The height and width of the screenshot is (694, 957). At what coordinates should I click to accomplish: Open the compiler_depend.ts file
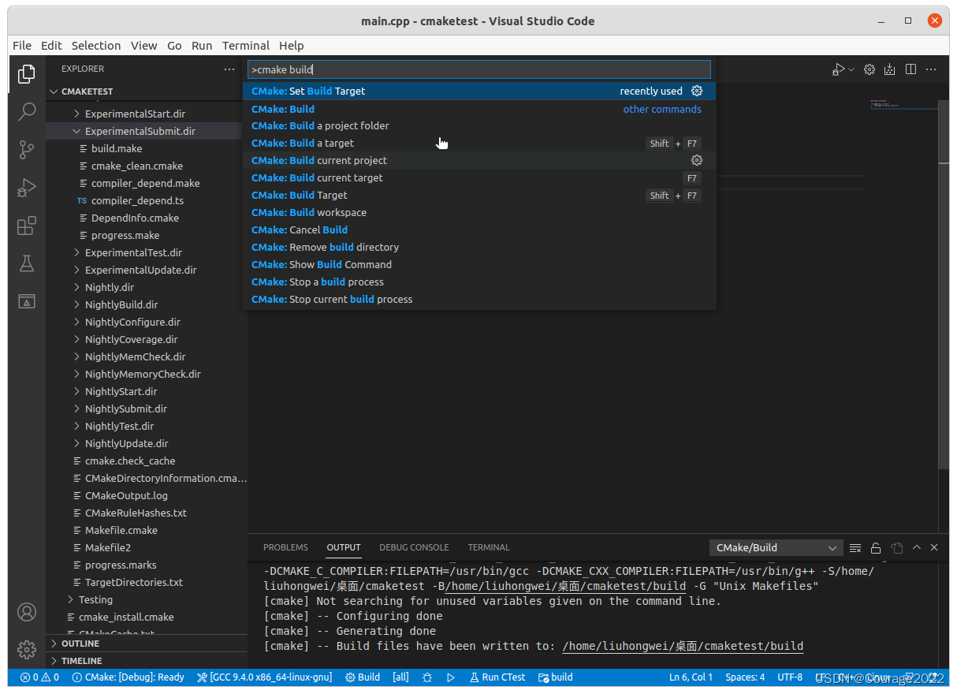point(137,201)
